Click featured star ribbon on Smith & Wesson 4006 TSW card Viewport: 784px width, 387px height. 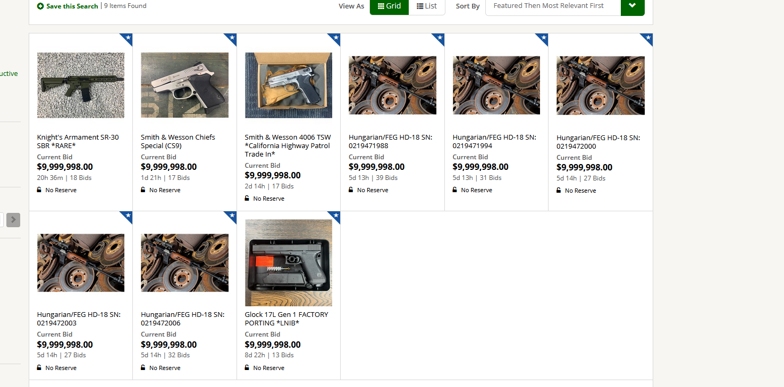pos(335,39)
